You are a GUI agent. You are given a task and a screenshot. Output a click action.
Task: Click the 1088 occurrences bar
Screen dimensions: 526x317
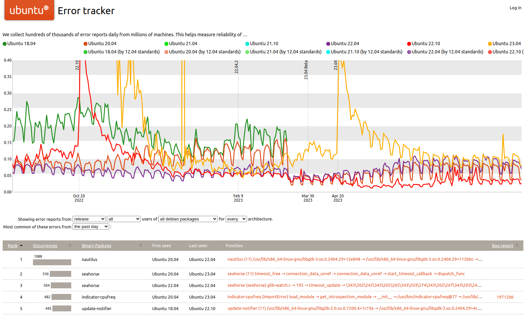click(x=52, y=262)
